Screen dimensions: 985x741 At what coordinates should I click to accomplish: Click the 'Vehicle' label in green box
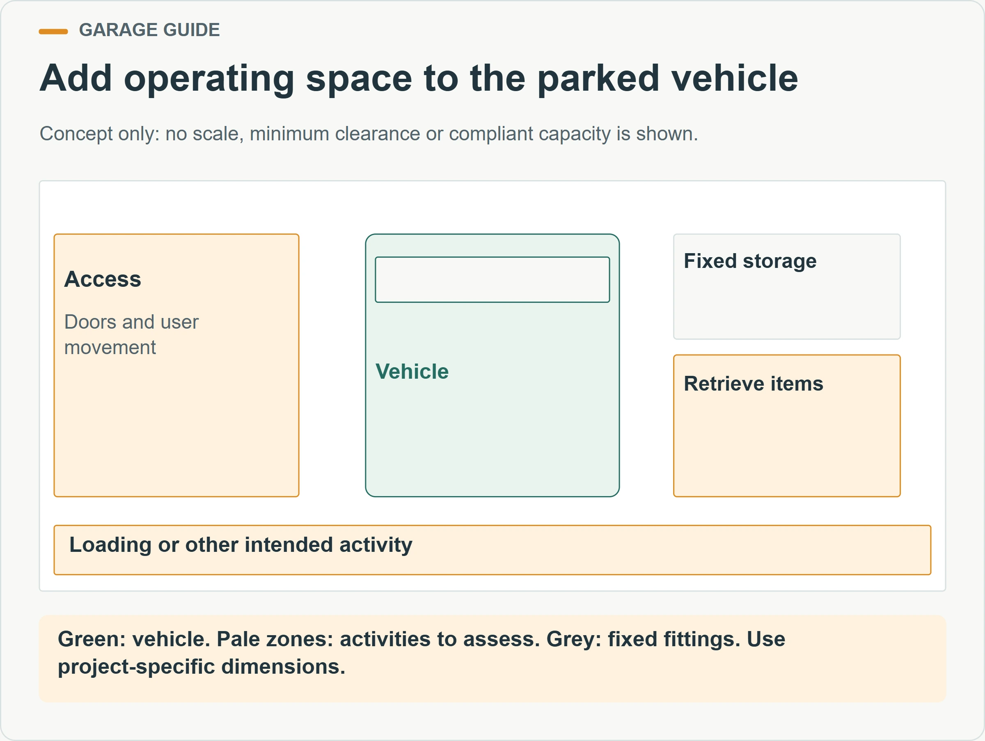(412, 371)
